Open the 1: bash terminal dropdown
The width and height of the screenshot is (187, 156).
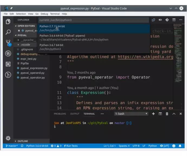[x=131, y=114]
